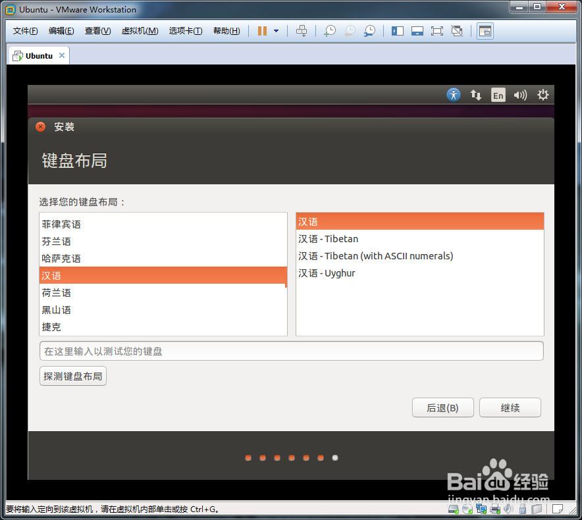The height and width of the screenshot is (520, 582).
Task: Select the 汉语 - Tibetan variant
Action: [x=420, y=239]
